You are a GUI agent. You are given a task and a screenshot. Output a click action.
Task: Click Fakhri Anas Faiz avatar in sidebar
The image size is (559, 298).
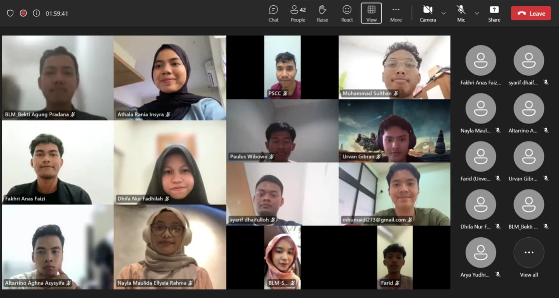(x=480, y=61)
